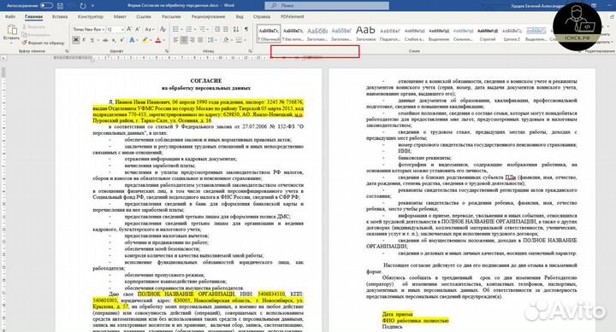Toggle bold formatting (Ж)
This screenshot has height=332, width=616.
click(x=76, y=40)
